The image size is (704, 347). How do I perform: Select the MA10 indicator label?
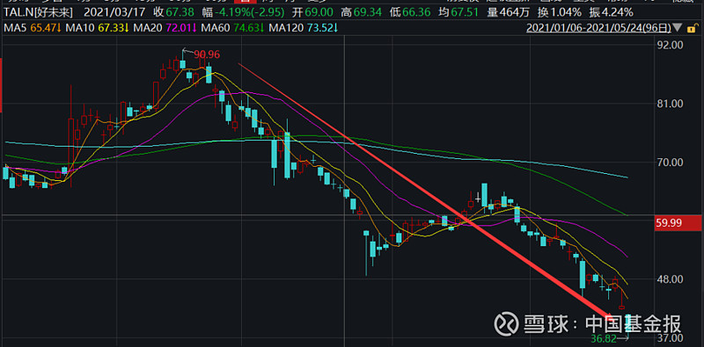(80, 29)
